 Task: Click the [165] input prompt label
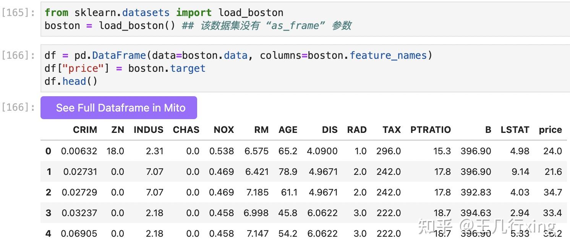click(18, 13)
